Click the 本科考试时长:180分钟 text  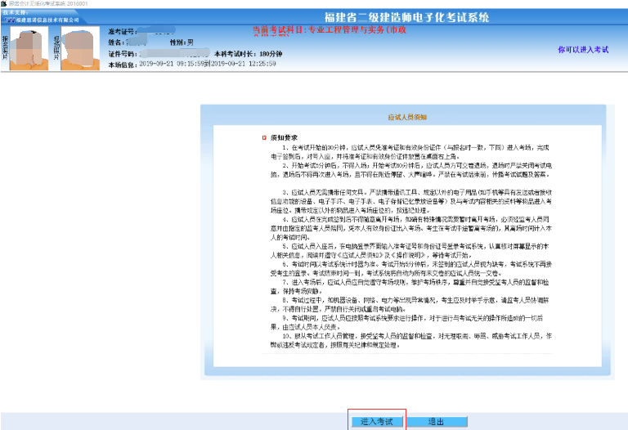click(249, 54)
